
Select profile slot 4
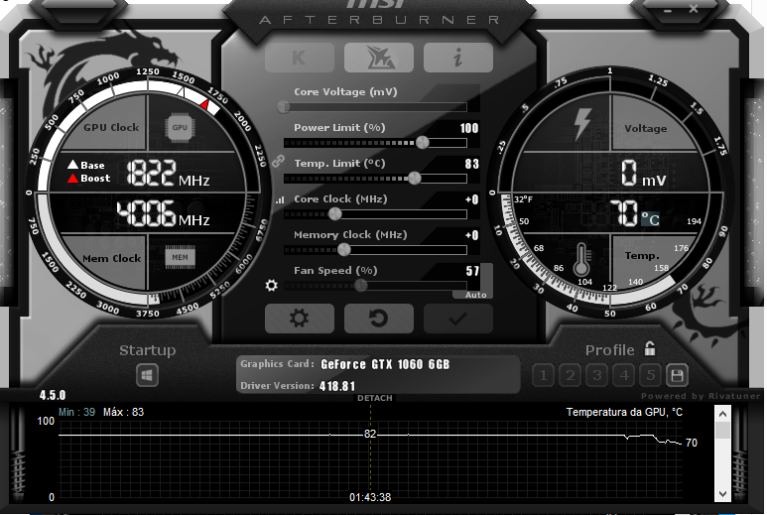(x=624, y=376)
